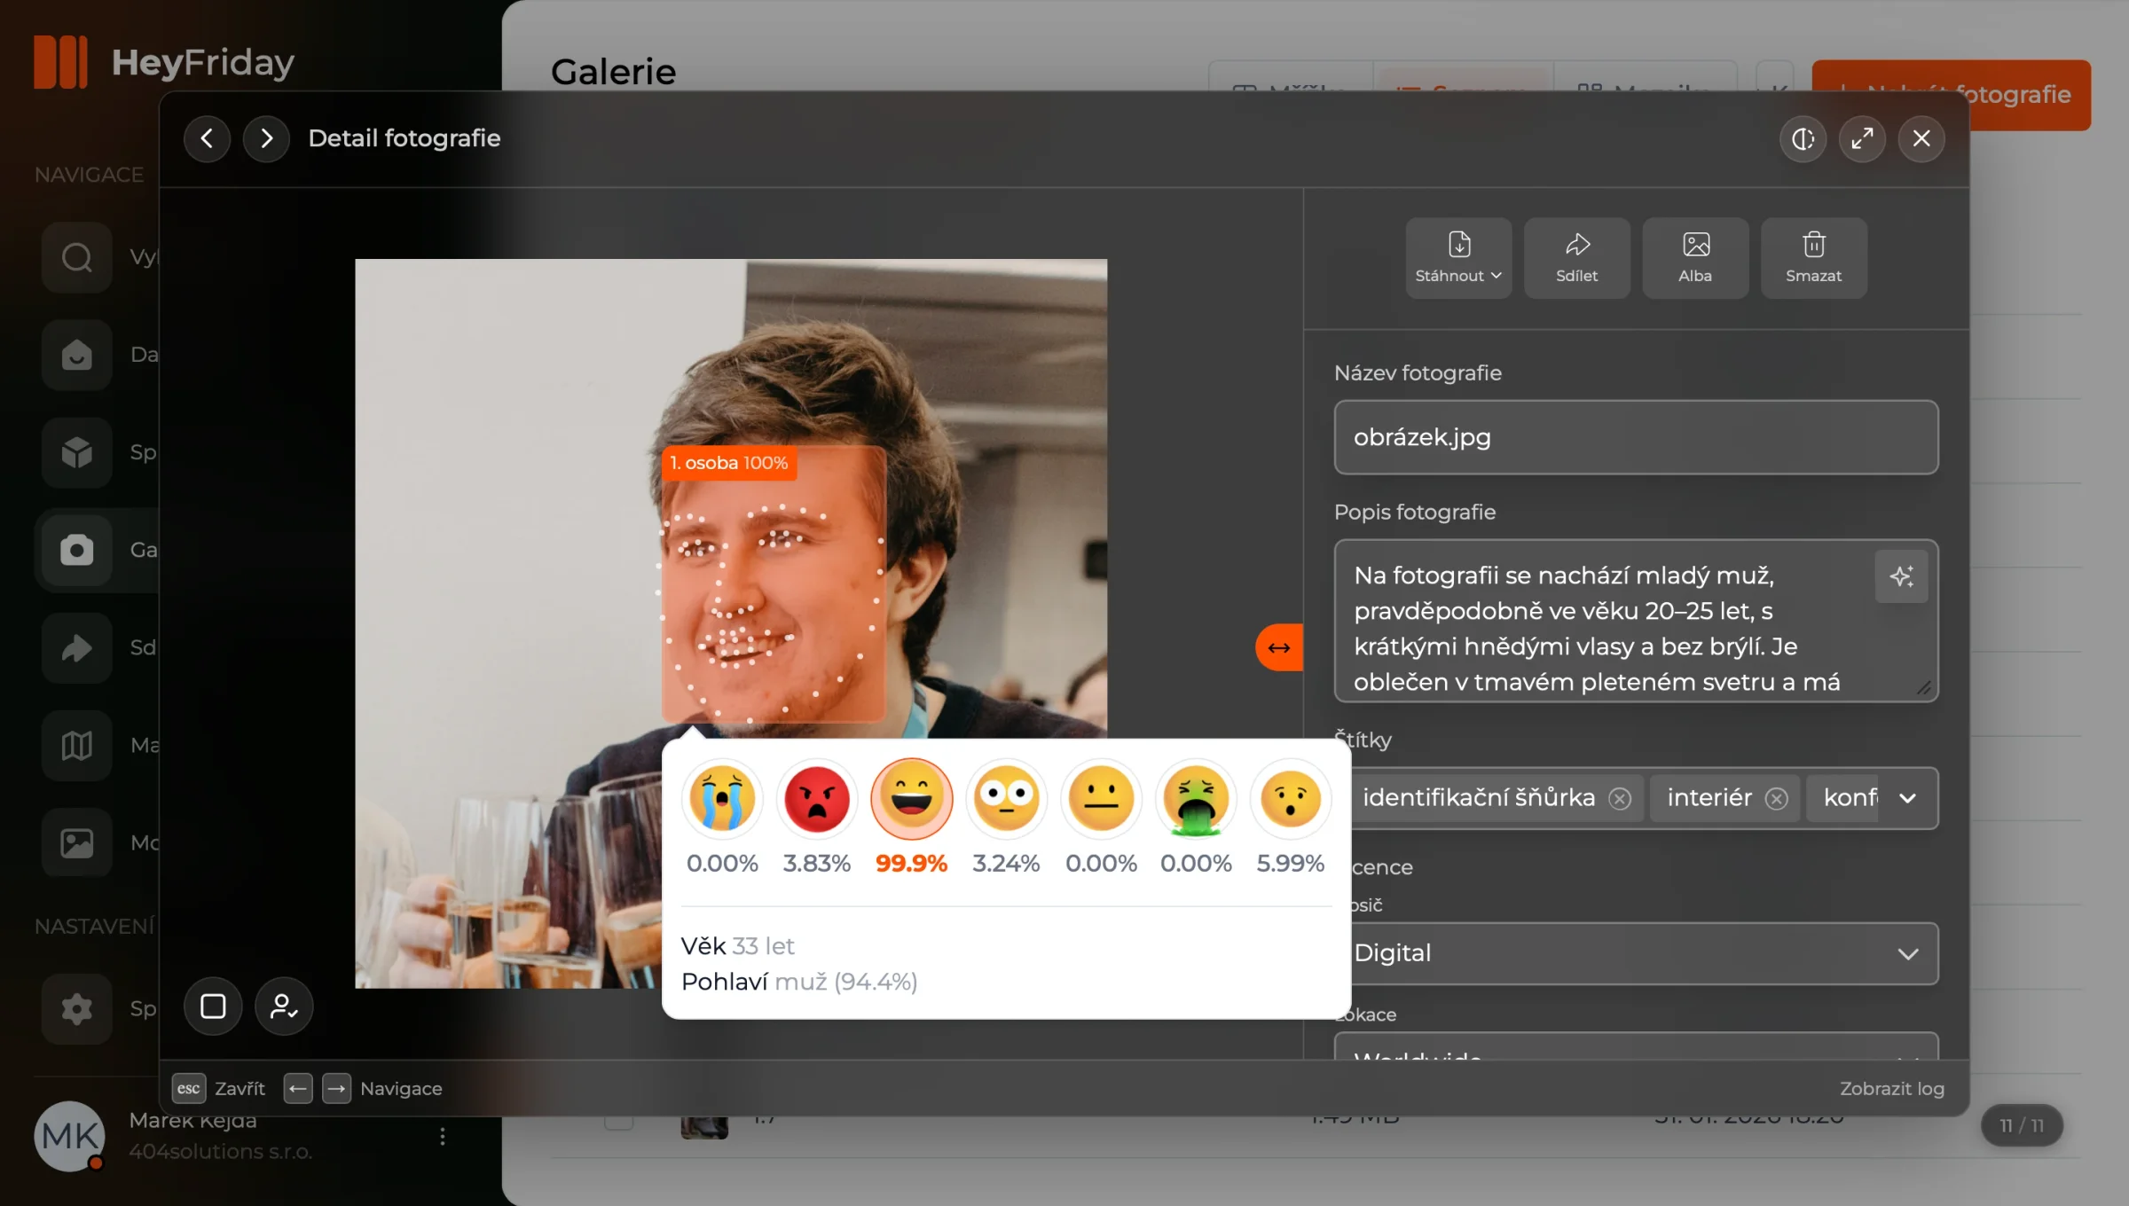Toggle the face bounding box square button
This screenshot has height=1206, width=2129.
tap(213, 1006)
